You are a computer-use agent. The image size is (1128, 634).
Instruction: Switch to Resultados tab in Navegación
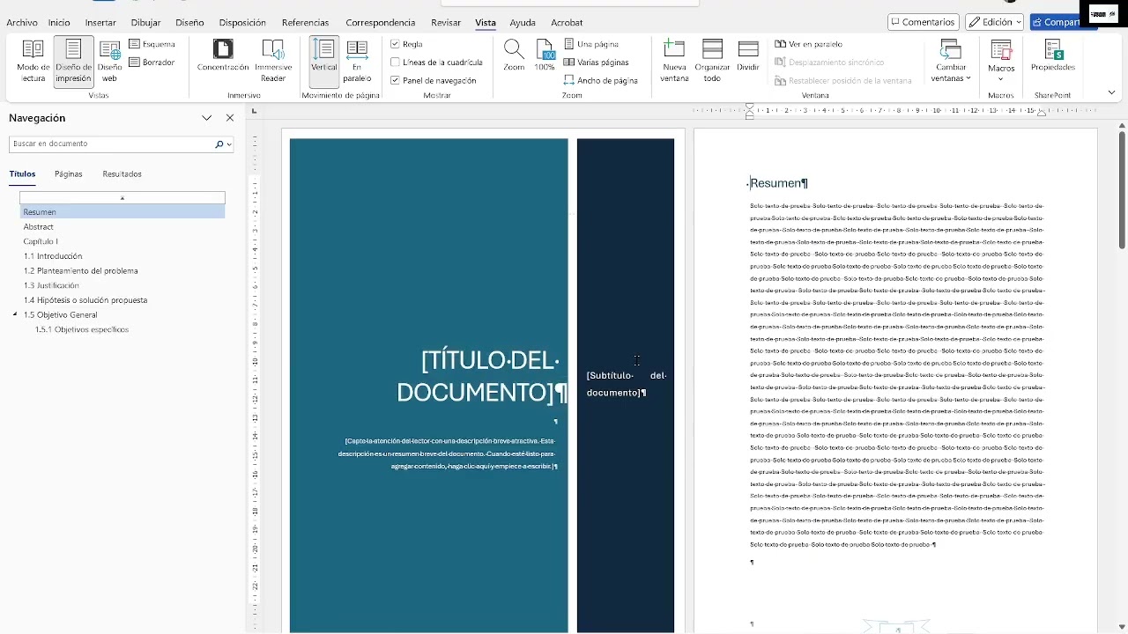point(122,173)
